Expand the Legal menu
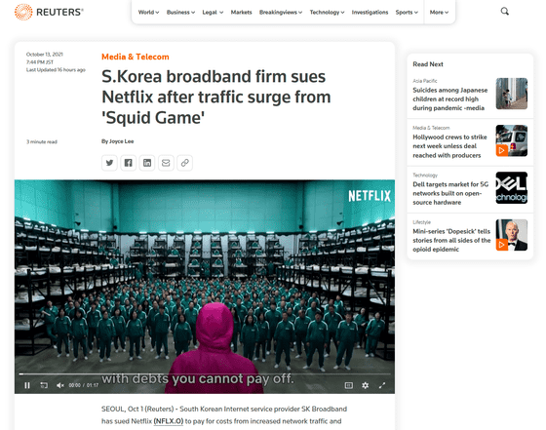 (x=213, y=12)
